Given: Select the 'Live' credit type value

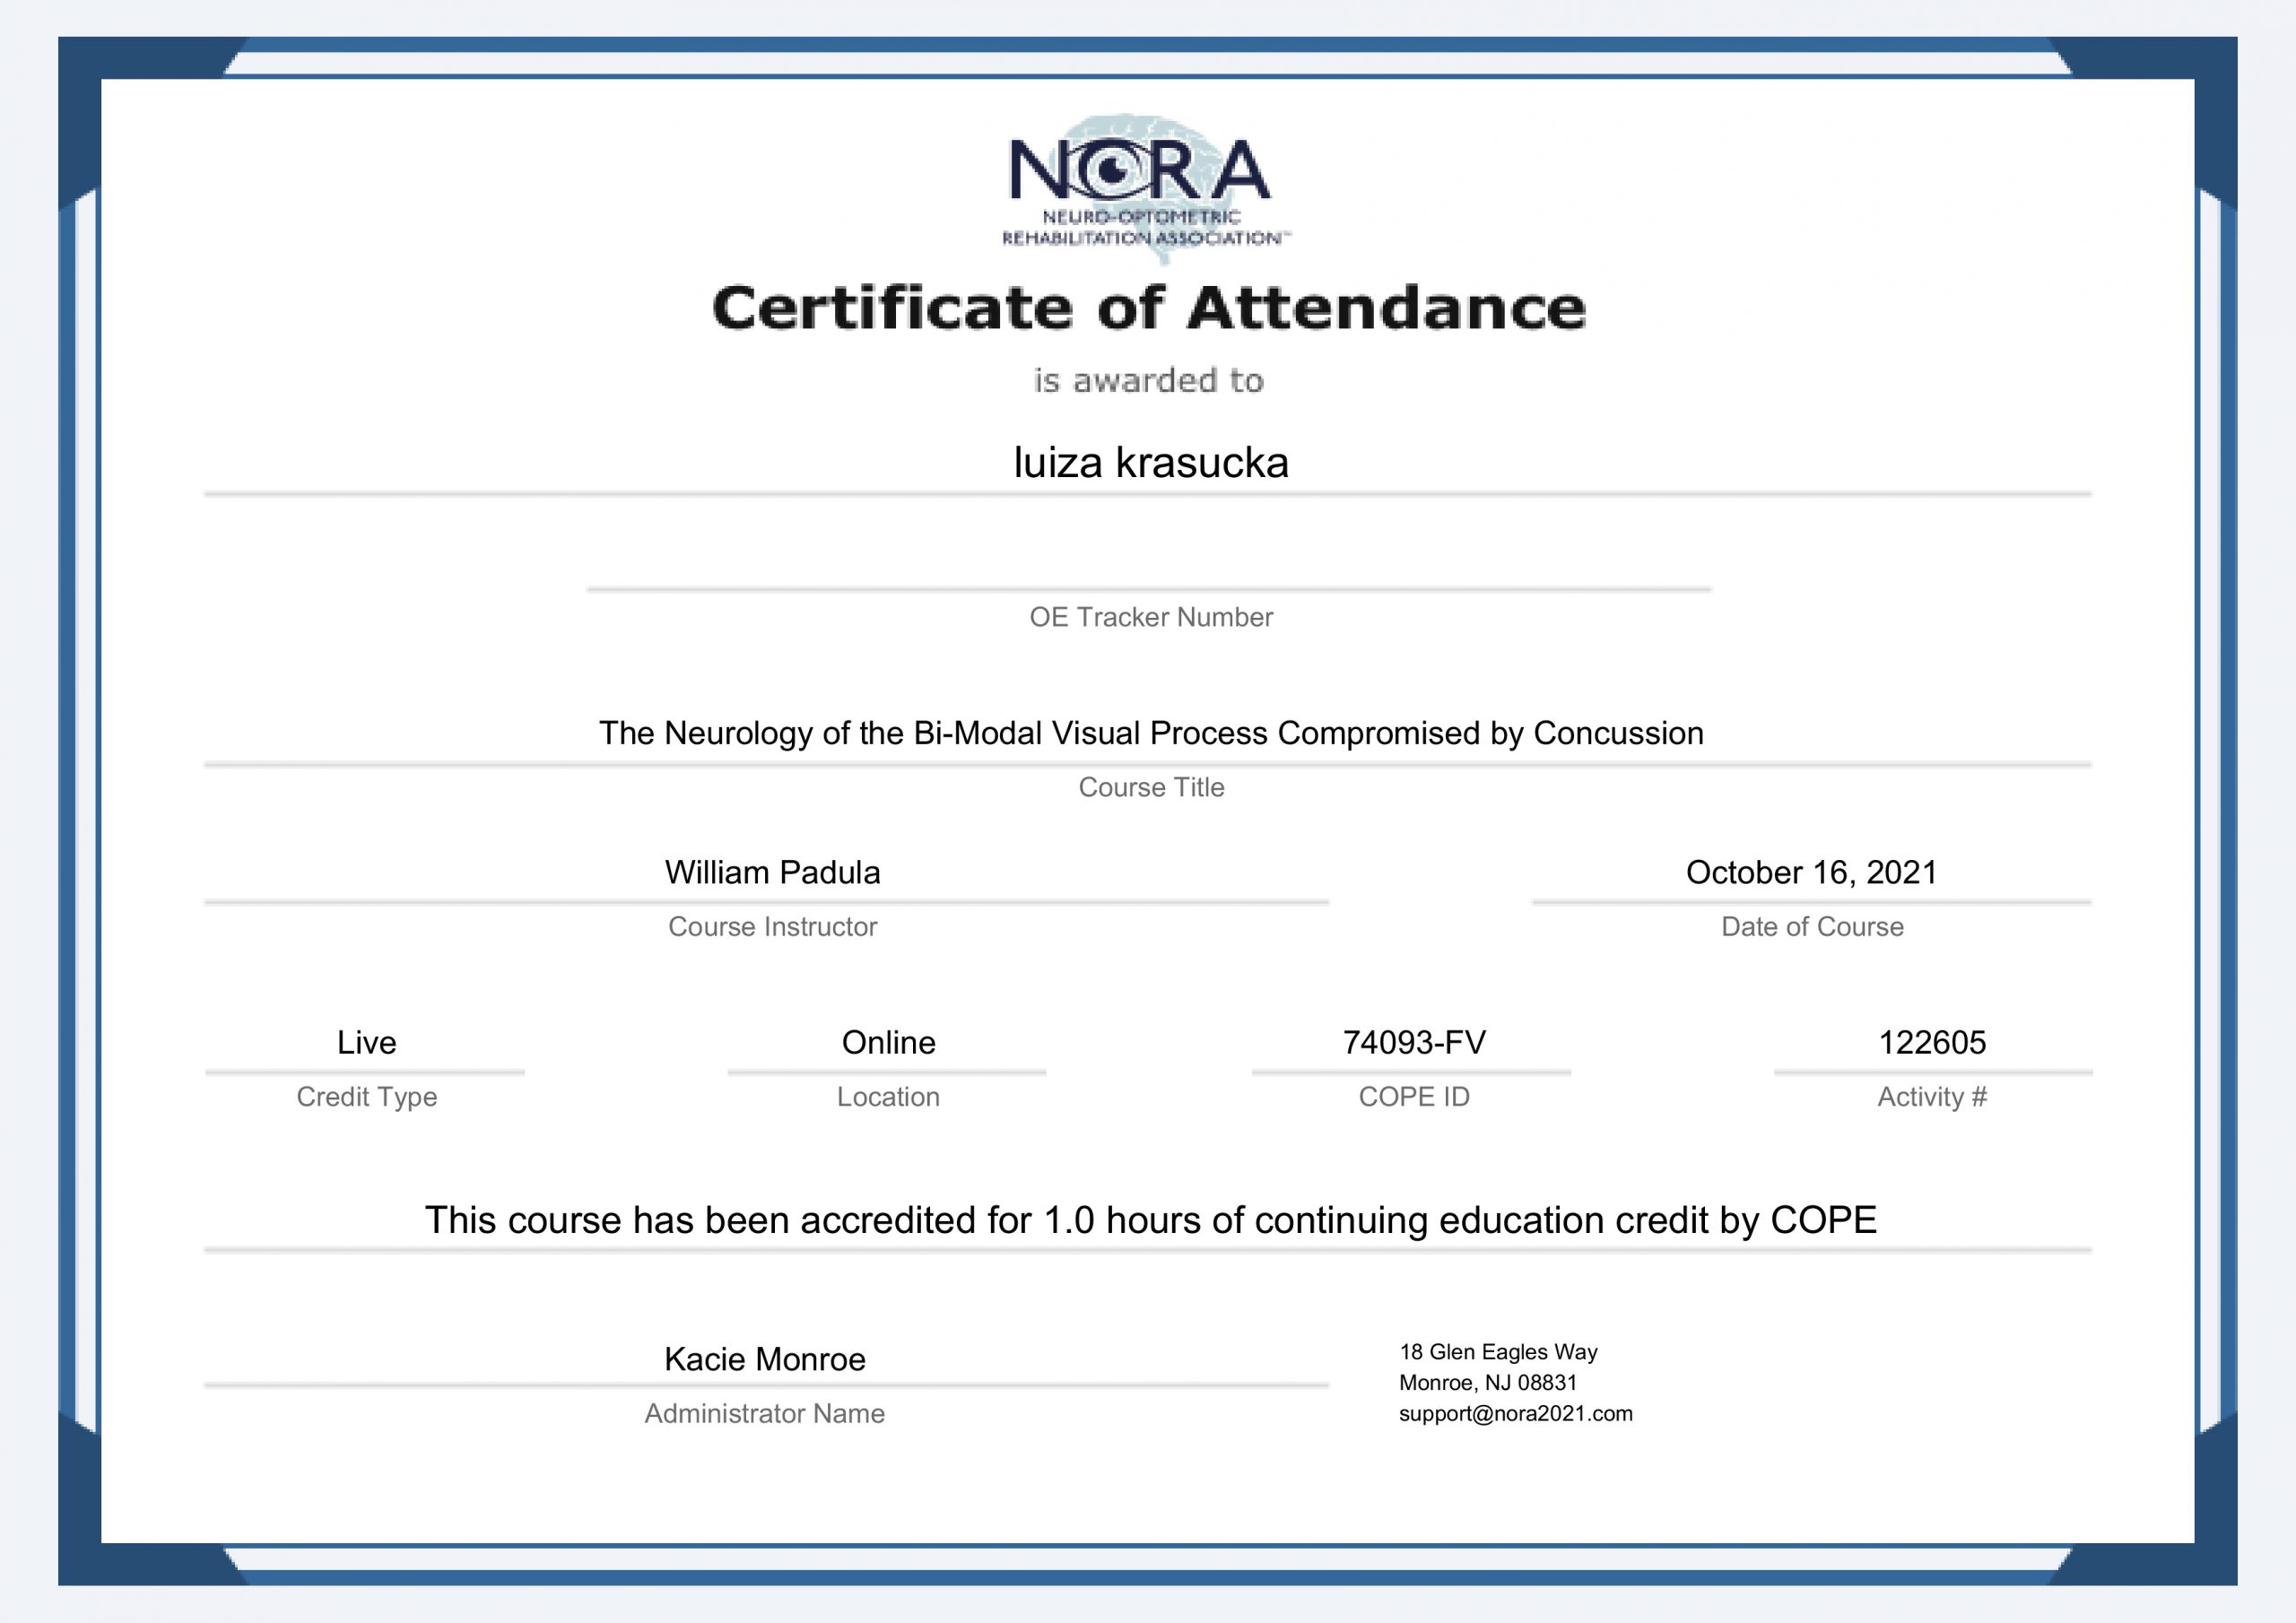Looking at the screenshot, I should (366, 1042).
